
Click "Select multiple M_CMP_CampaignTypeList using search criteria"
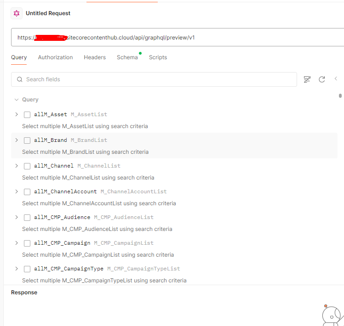104,281
